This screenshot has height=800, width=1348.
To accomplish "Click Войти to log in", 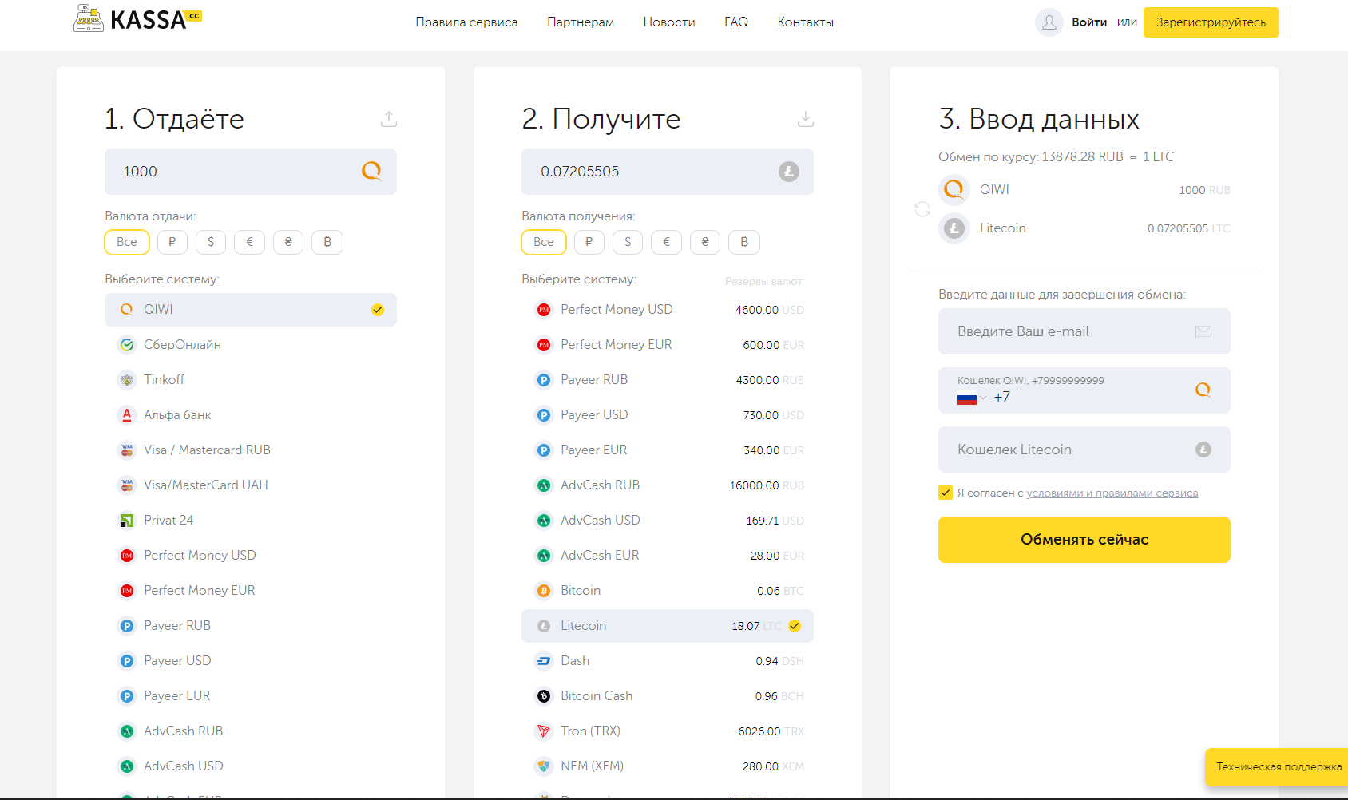I will click(x=1089, y=22).
